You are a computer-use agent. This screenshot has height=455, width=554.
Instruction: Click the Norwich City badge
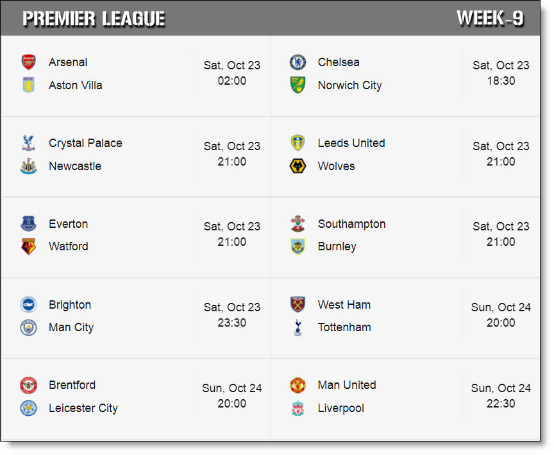tap(298, 85)
